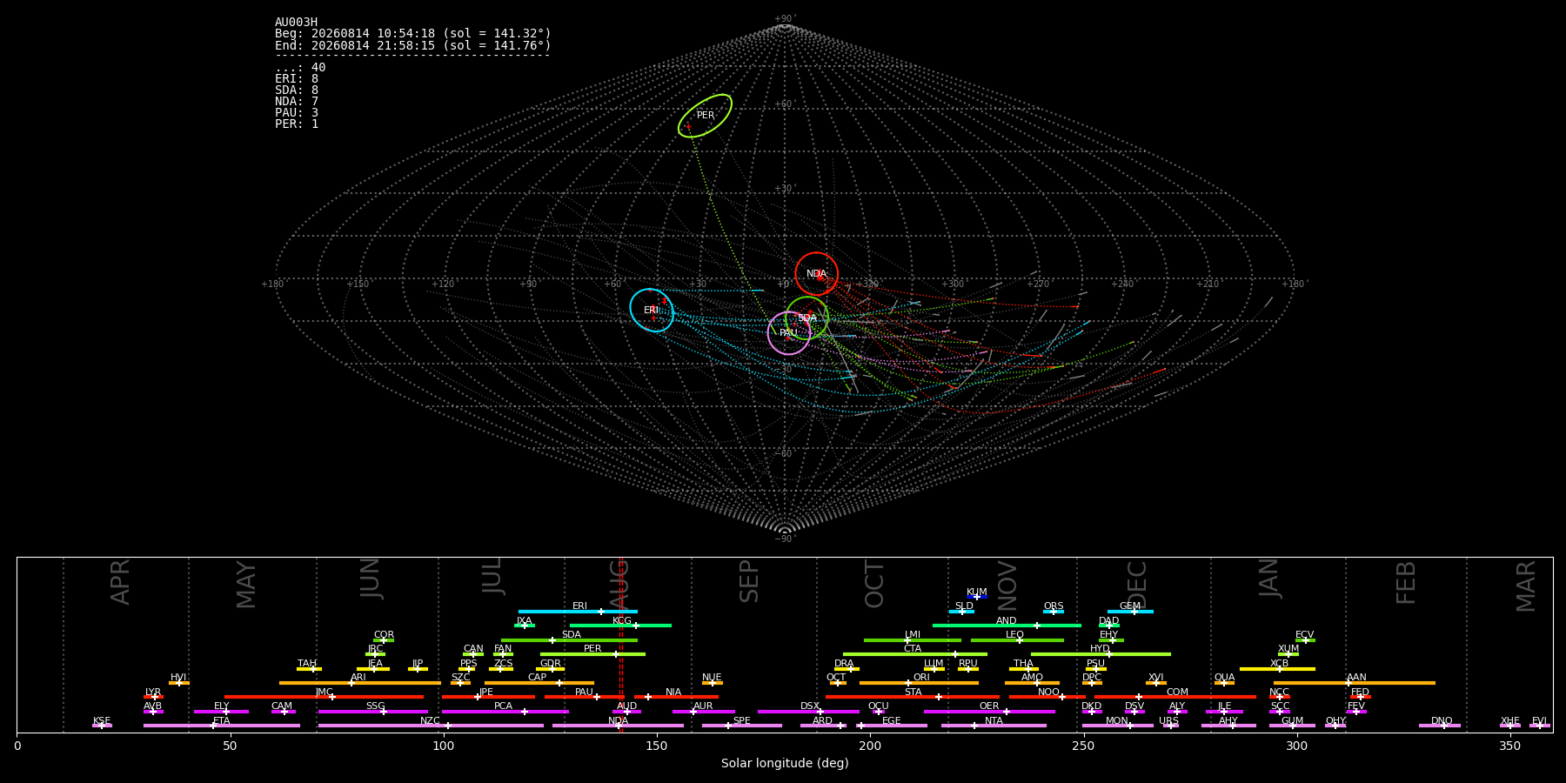Click the CTA shower bar in the timeline
This screenshot has height=783, width=1566.
[x=915, y=654]
